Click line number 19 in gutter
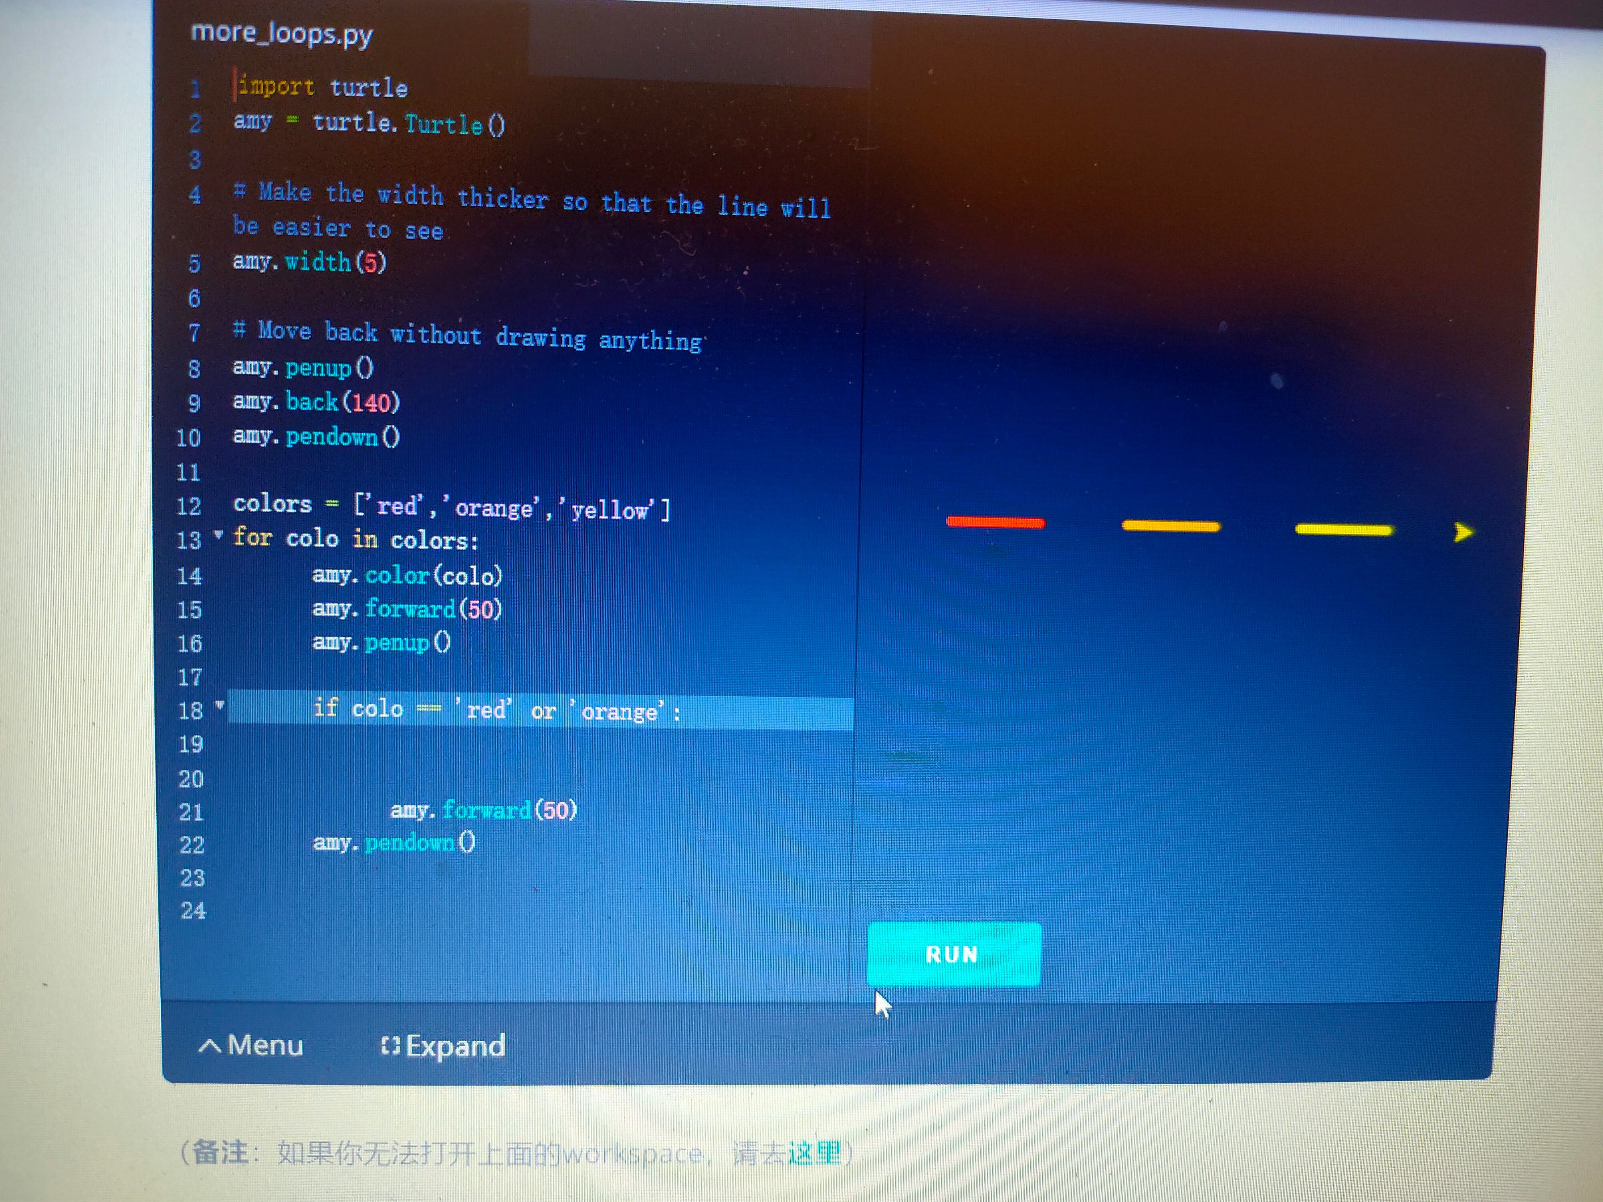The height and width of the screenshot is (1202, 1603). coord(191,745)
